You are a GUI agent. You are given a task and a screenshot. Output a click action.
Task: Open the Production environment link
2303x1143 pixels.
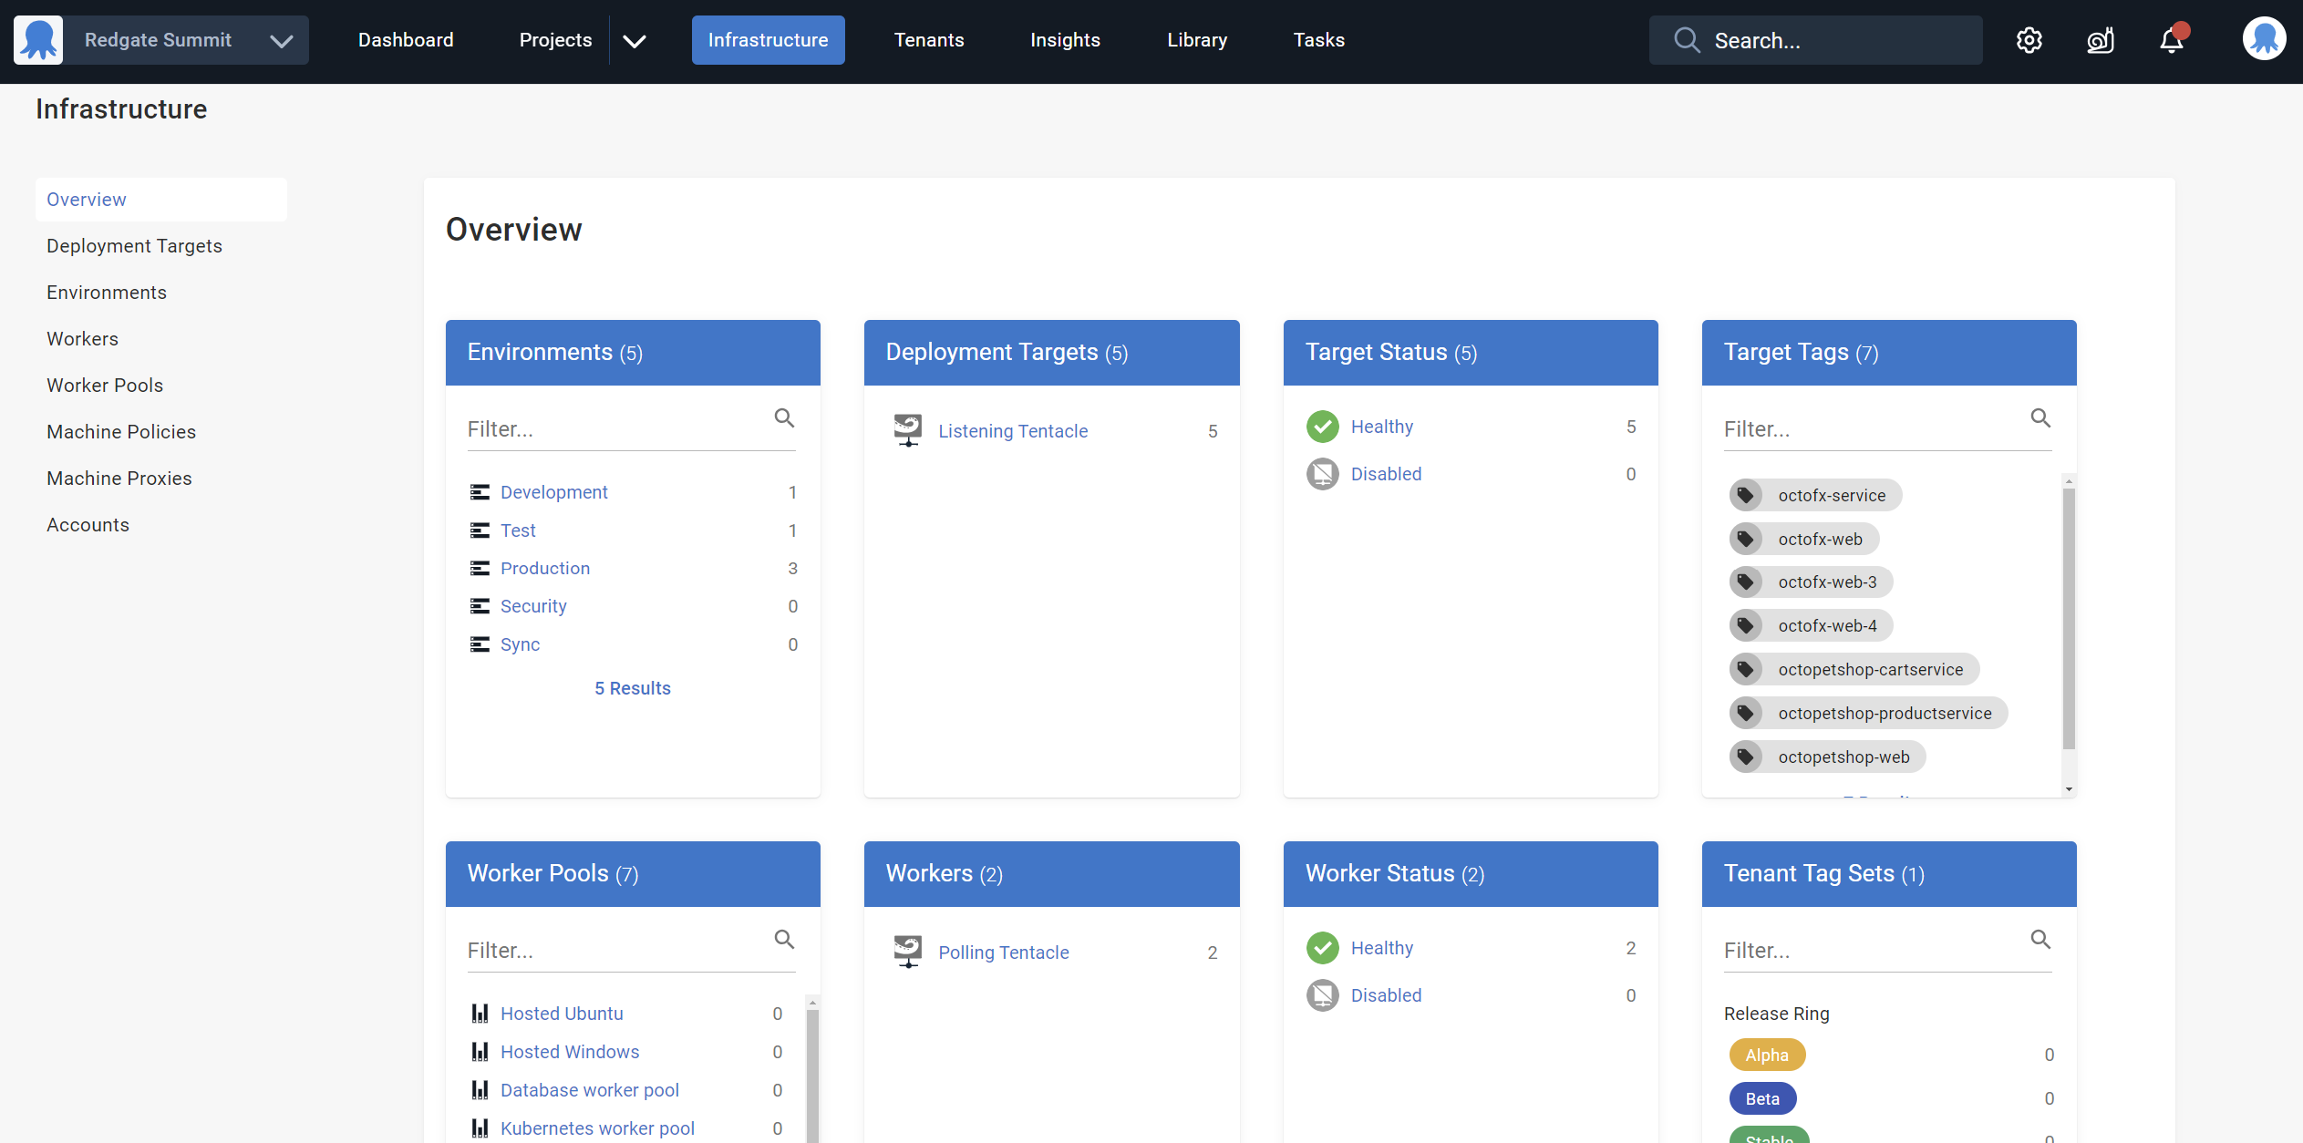(x=544, y=568)
